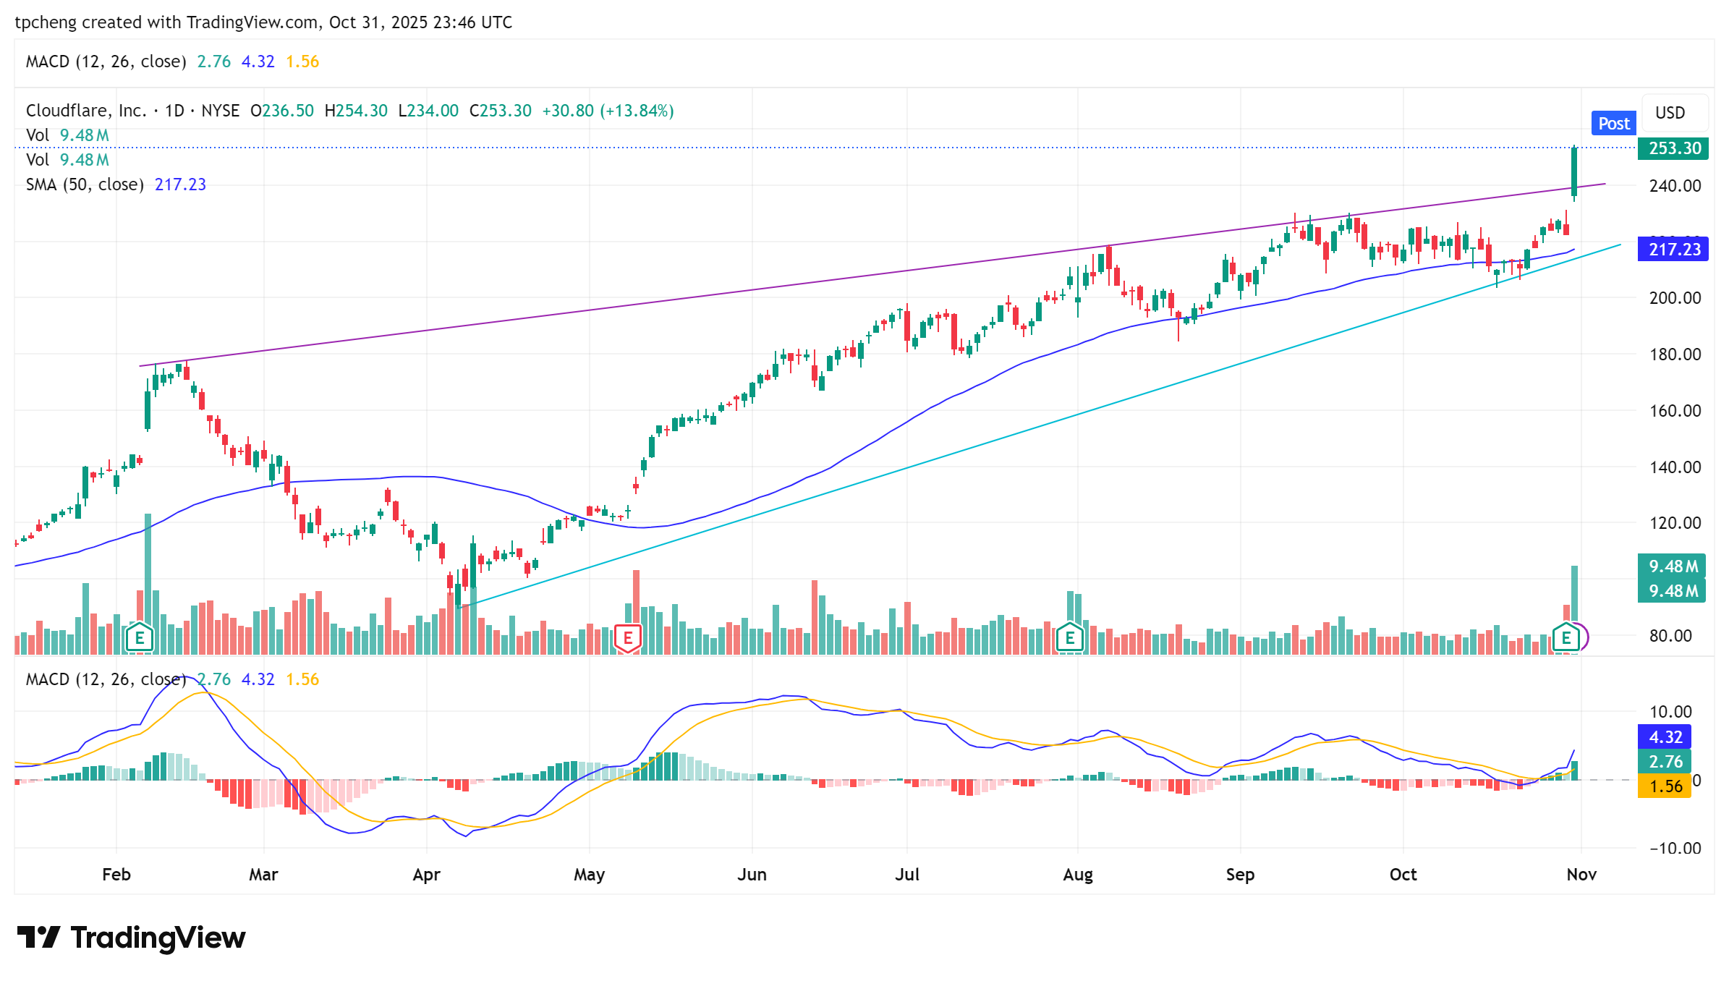Click MACD legend inside the lower indicator pane
Image resolution: width=1729 pixels, height=981 pixels.
tap(106, 679)
